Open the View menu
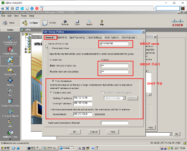The height and width of the screenshot is (151, 187). (x=16, y=16)
